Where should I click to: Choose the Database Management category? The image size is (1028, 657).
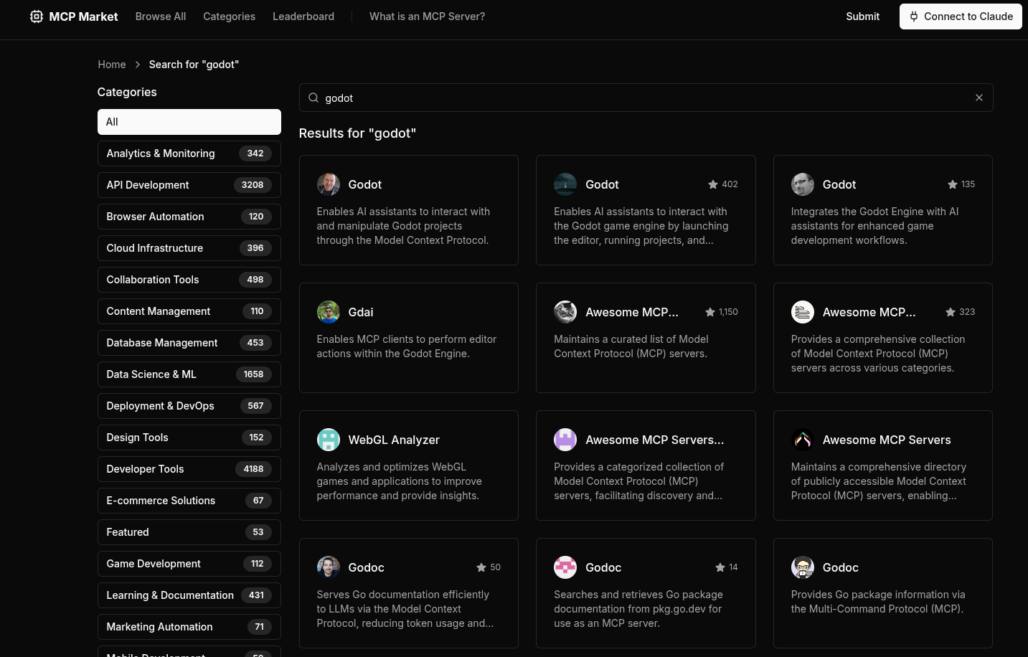pyautogui.click(x=189, y=343)
